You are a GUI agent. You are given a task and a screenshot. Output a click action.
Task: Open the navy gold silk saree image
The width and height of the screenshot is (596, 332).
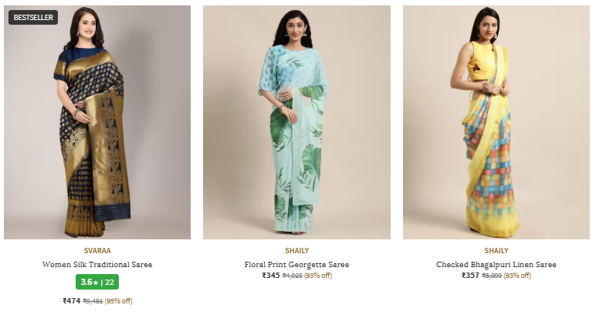coord(97,122)
